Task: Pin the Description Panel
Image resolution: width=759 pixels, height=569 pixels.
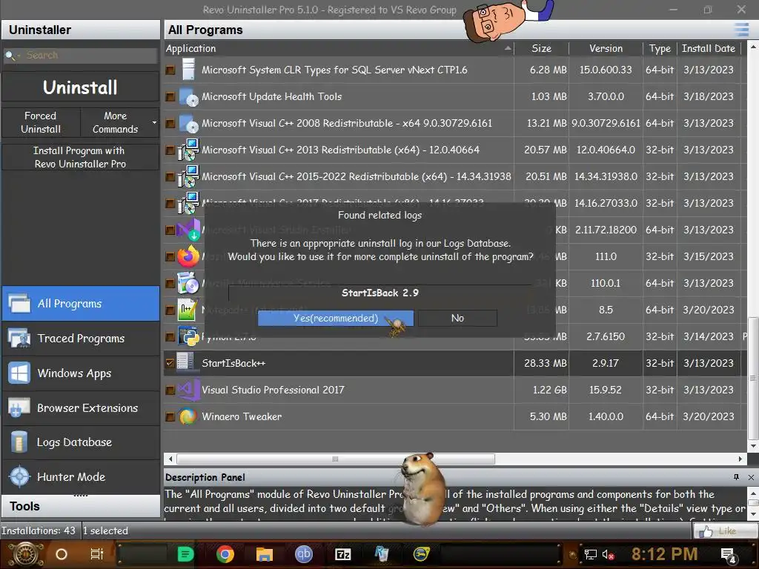Action: [736, 477]
